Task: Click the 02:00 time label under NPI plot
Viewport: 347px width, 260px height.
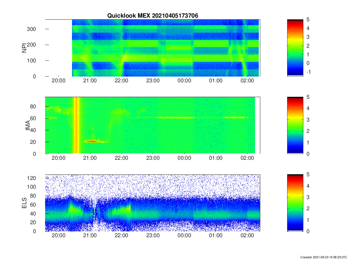Action: (x=248, y=81)
